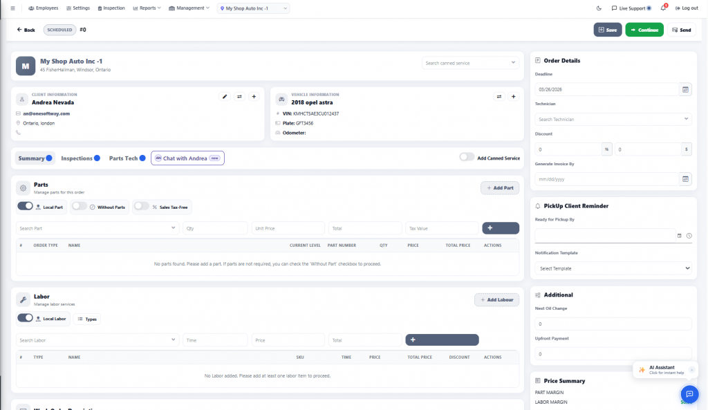The width and height of the screenshot is (708, 410).
Task: Close the AI Assistant popup
Action: (691, 370)
